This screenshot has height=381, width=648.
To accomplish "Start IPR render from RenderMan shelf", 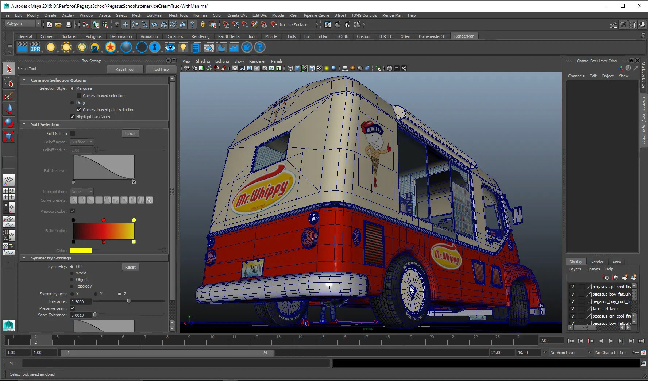I will pyautogui.click(x=36, y=47).
